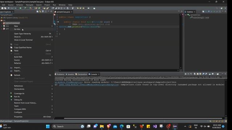Open the Configure submenu
Screen dimensions: 232x130
point(18,112)
